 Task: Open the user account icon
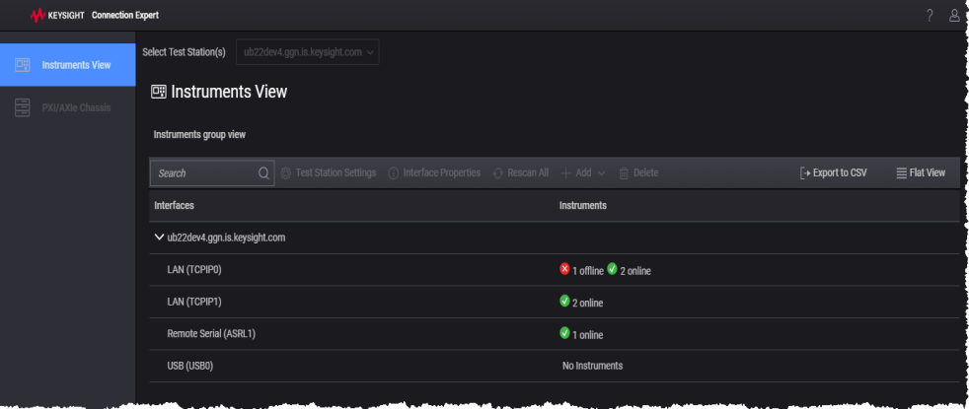pyautogui.click(x=954, y=16)
